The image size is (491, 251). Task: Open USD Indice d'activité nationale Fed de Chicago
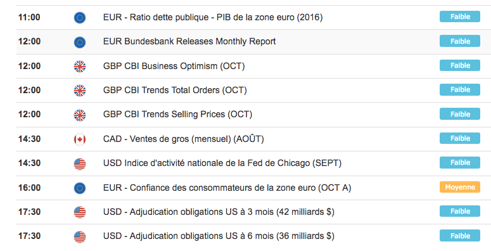[x=222, y=164]
